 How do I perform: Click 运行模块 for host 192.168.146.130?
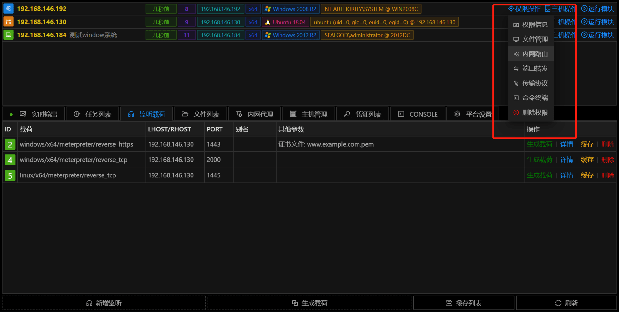(x=597, y=22)
